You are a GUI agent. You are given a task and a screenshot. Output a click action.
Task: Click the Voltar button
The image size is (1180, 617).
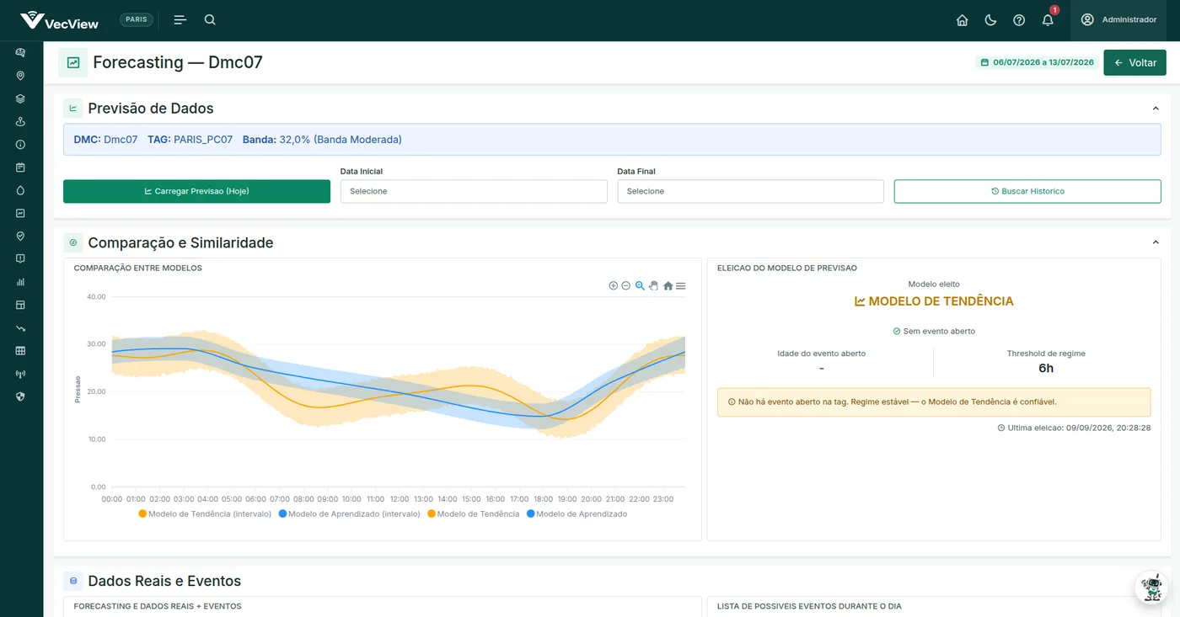pyautogui.click(x=1134, y=62)
